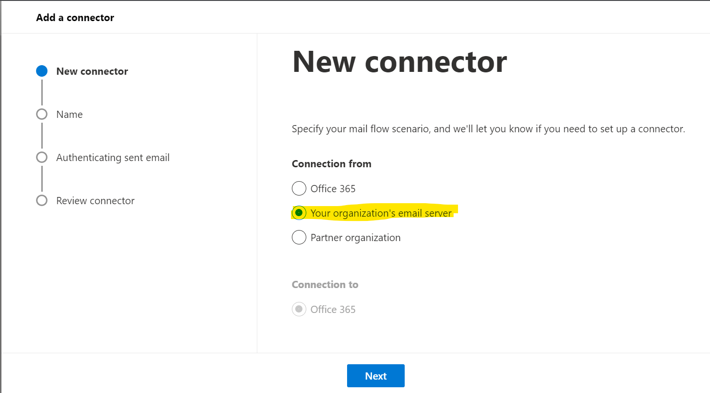Jump to the Review connector step label
This screenshot has width=710, height=393.
pos(95,201)
